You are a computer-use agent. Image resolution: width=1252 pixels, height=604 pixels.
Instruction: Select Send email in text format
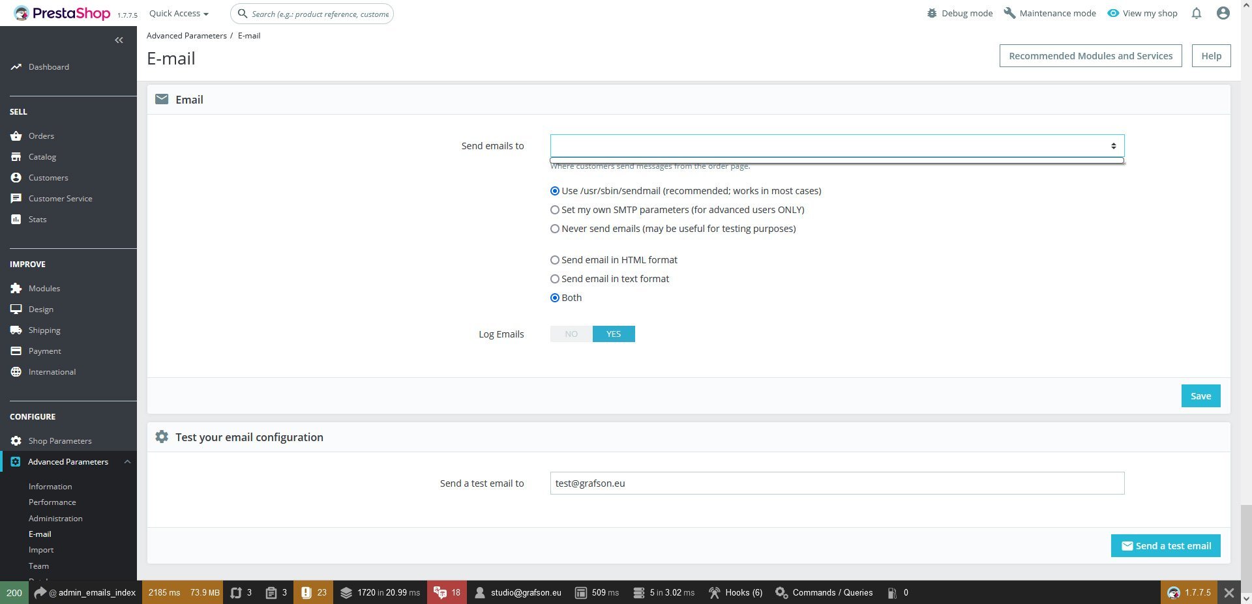[555, 279]
